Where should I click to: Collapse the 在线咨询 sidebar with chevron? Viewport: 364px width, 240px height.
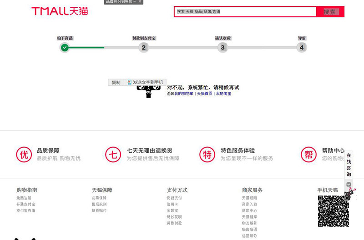click(349, 184)
